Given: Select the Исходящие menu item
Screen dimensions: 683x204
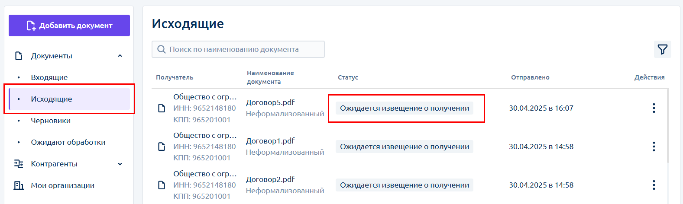Looking at the screenshot, I should [x=69, y=99].
